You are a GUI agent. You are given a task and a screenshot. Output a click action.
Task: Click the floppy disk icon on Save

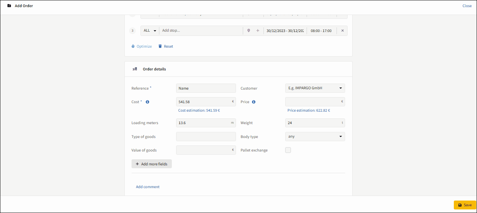(460, 205)
